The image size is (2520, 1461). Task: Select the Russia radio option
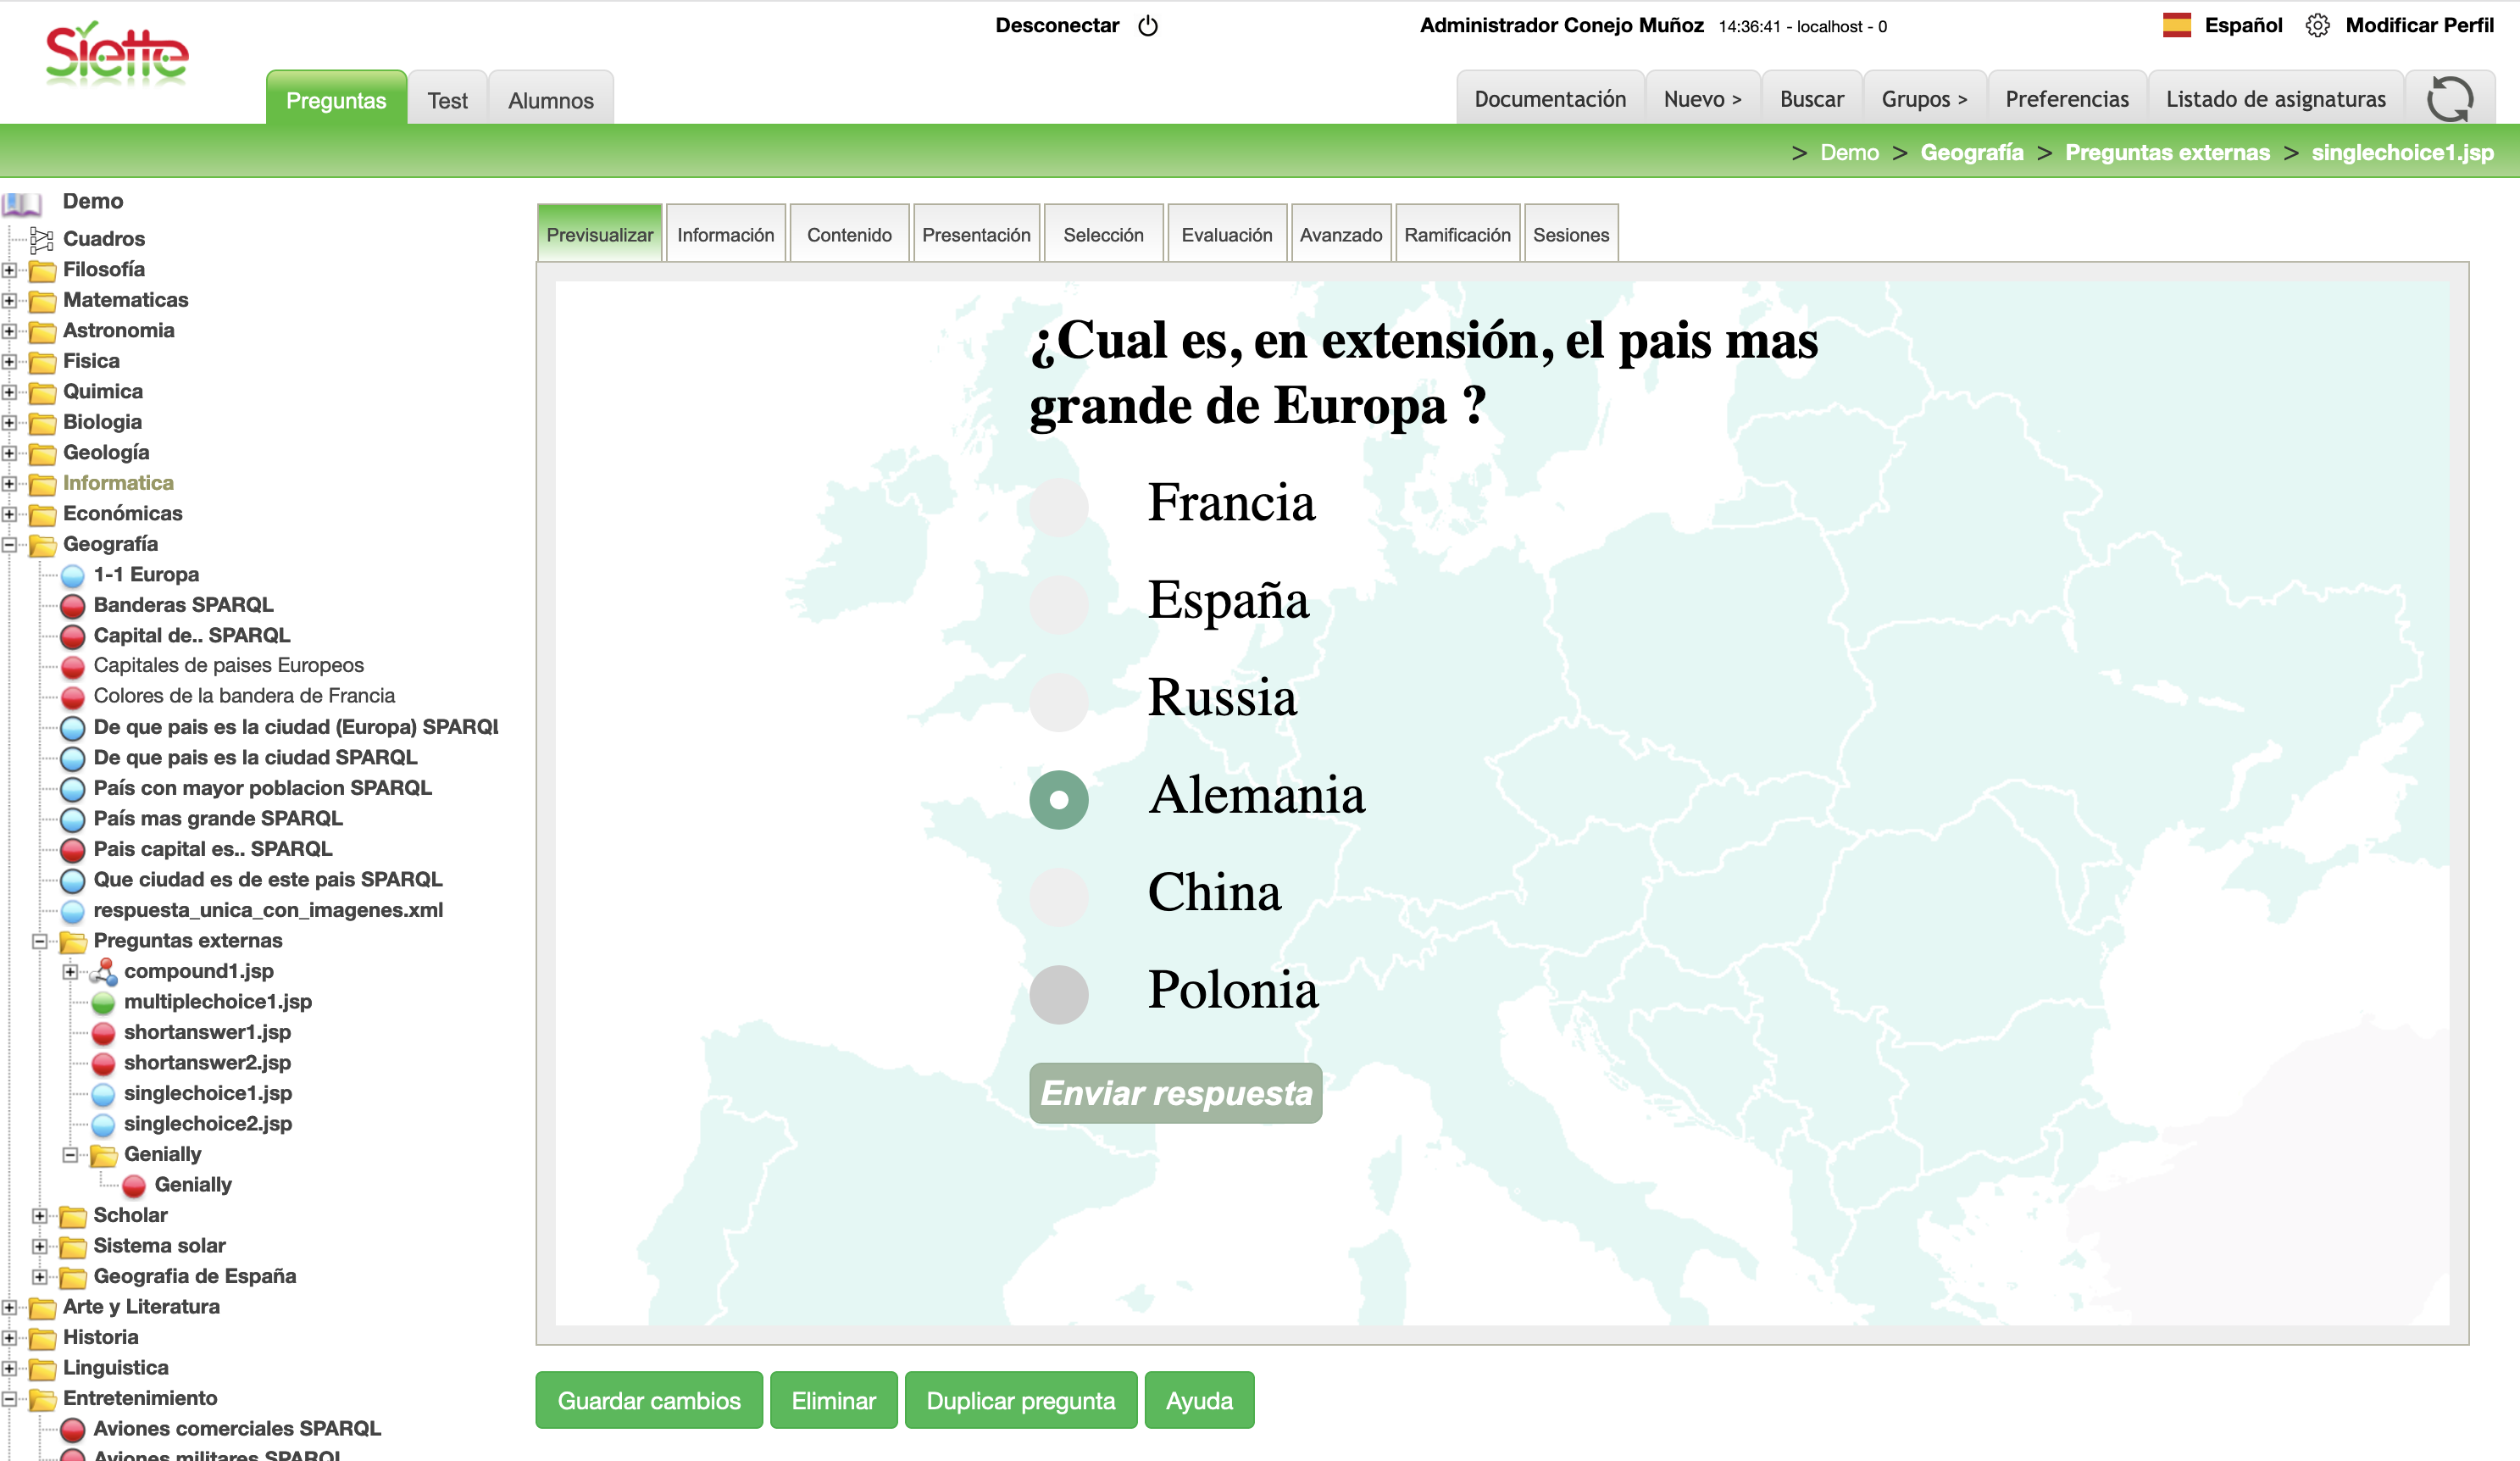click(1058, 701)
